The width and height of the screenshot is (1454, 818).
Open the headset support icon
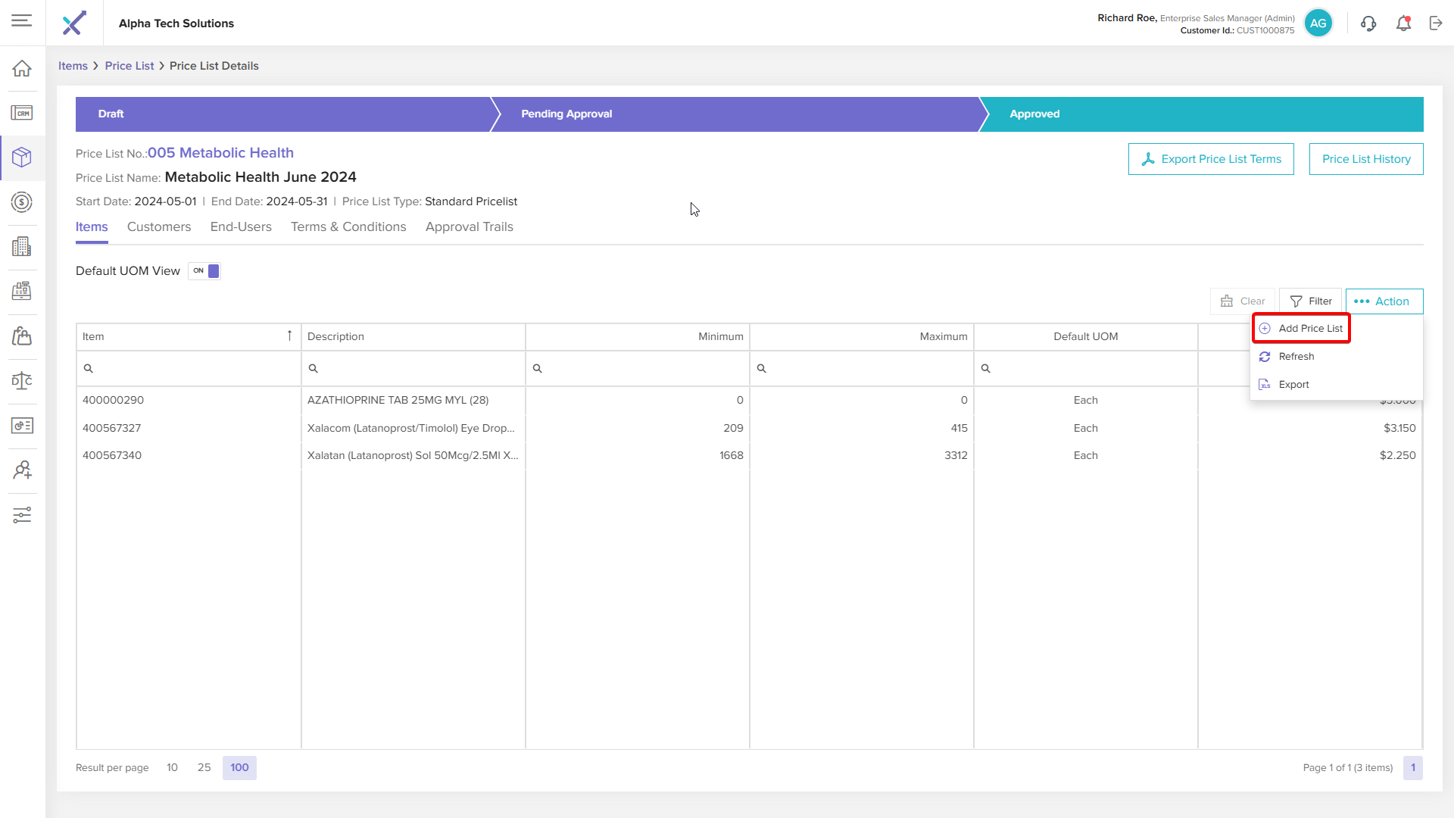[x=1368, y=23]
